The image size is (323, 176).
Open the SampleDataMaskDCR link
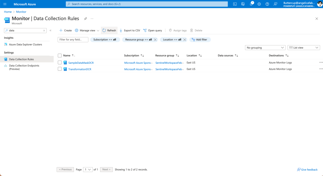(81, 63)
